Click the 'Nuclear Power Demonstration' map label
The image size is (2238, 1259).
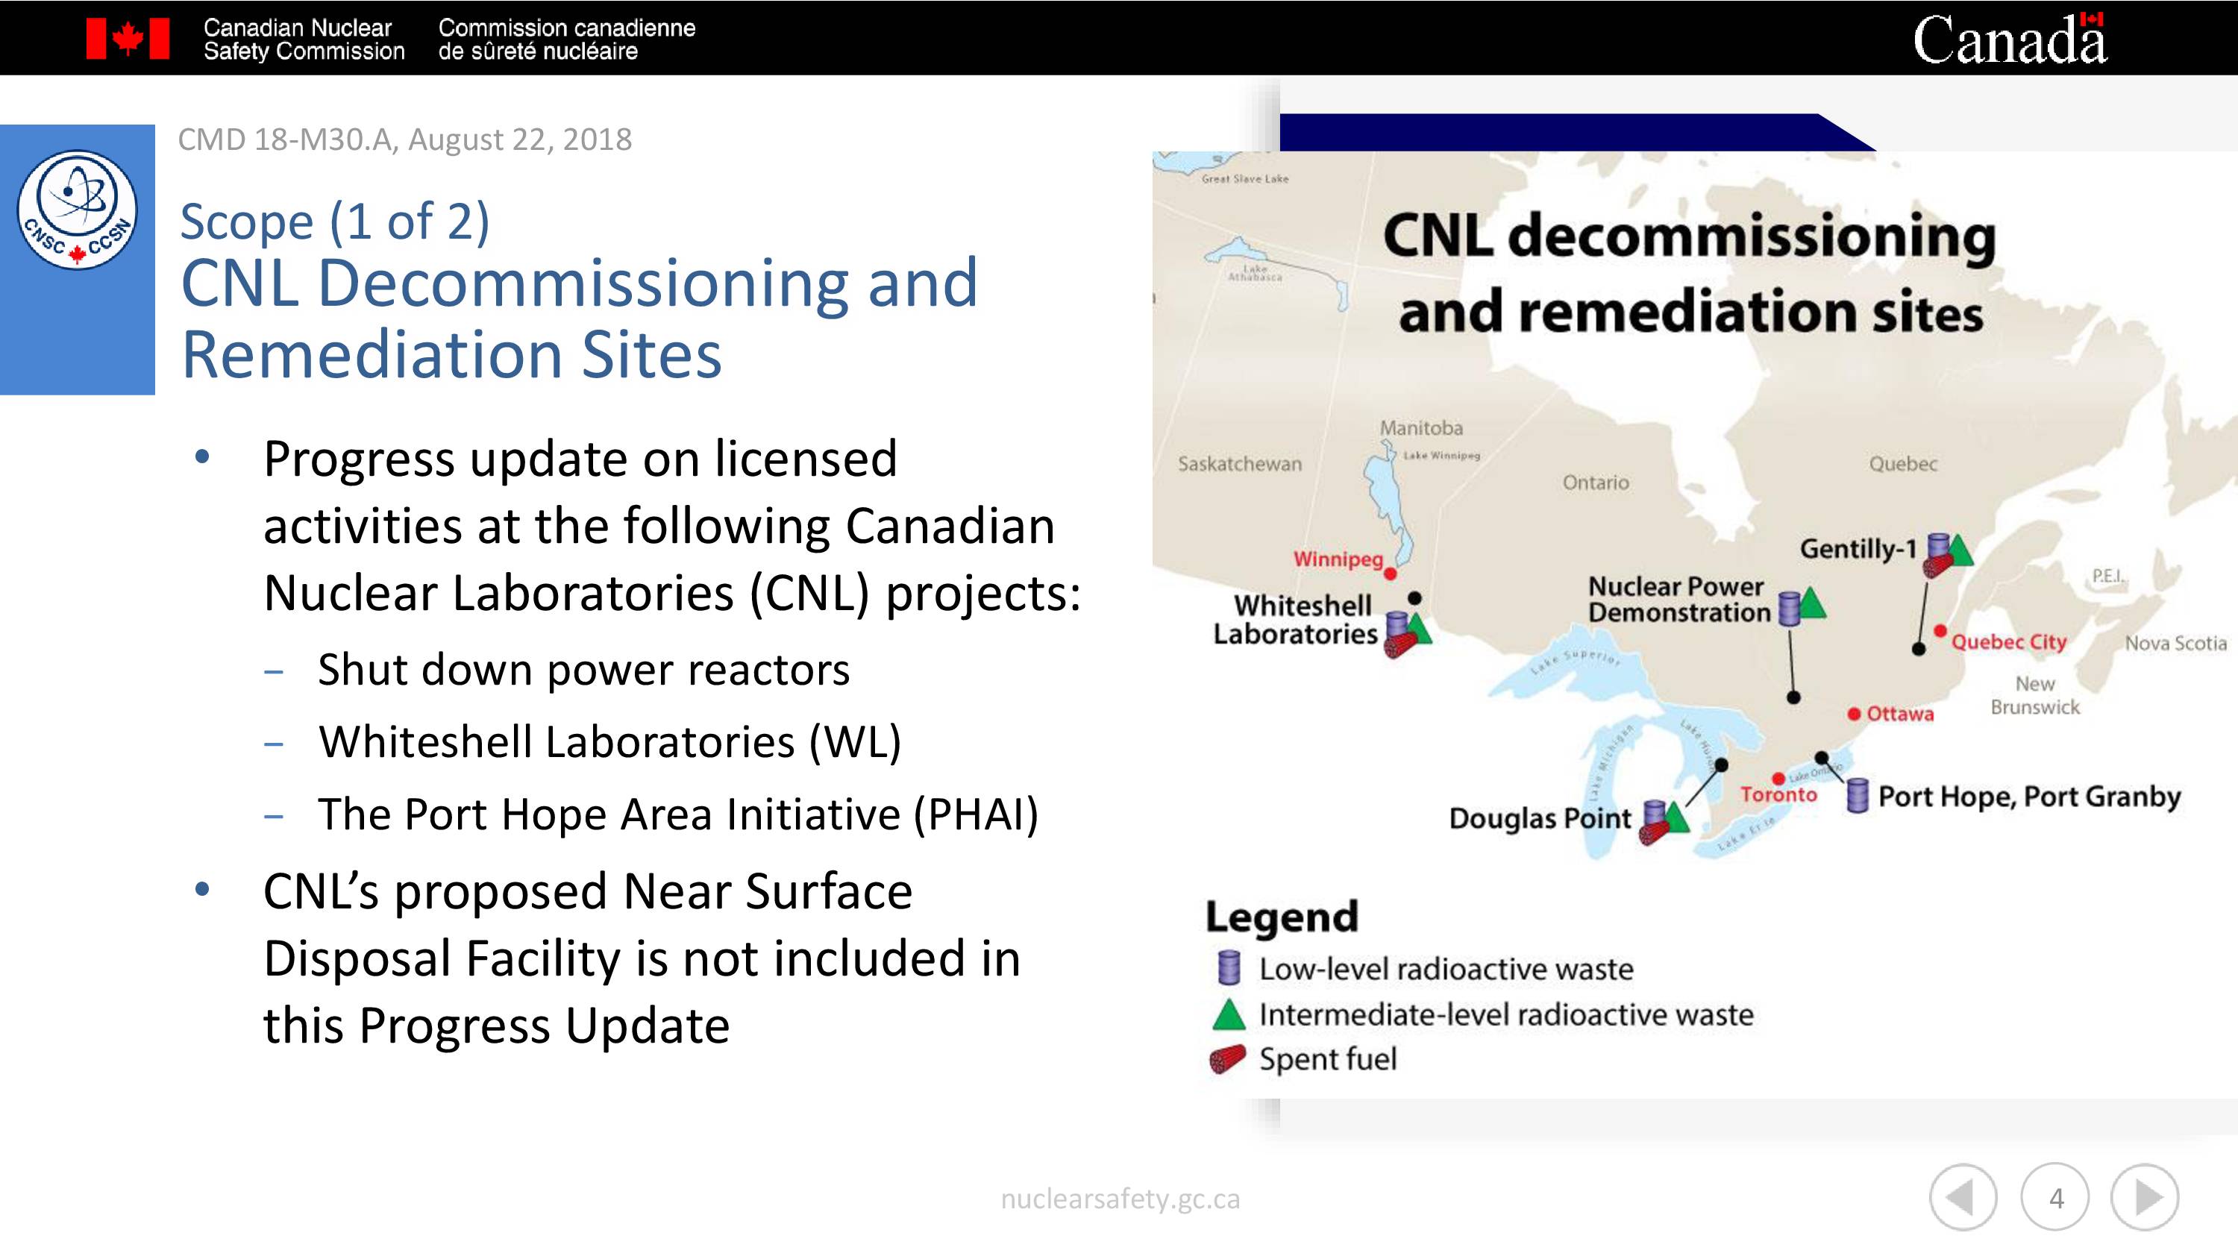[1678, 600]
